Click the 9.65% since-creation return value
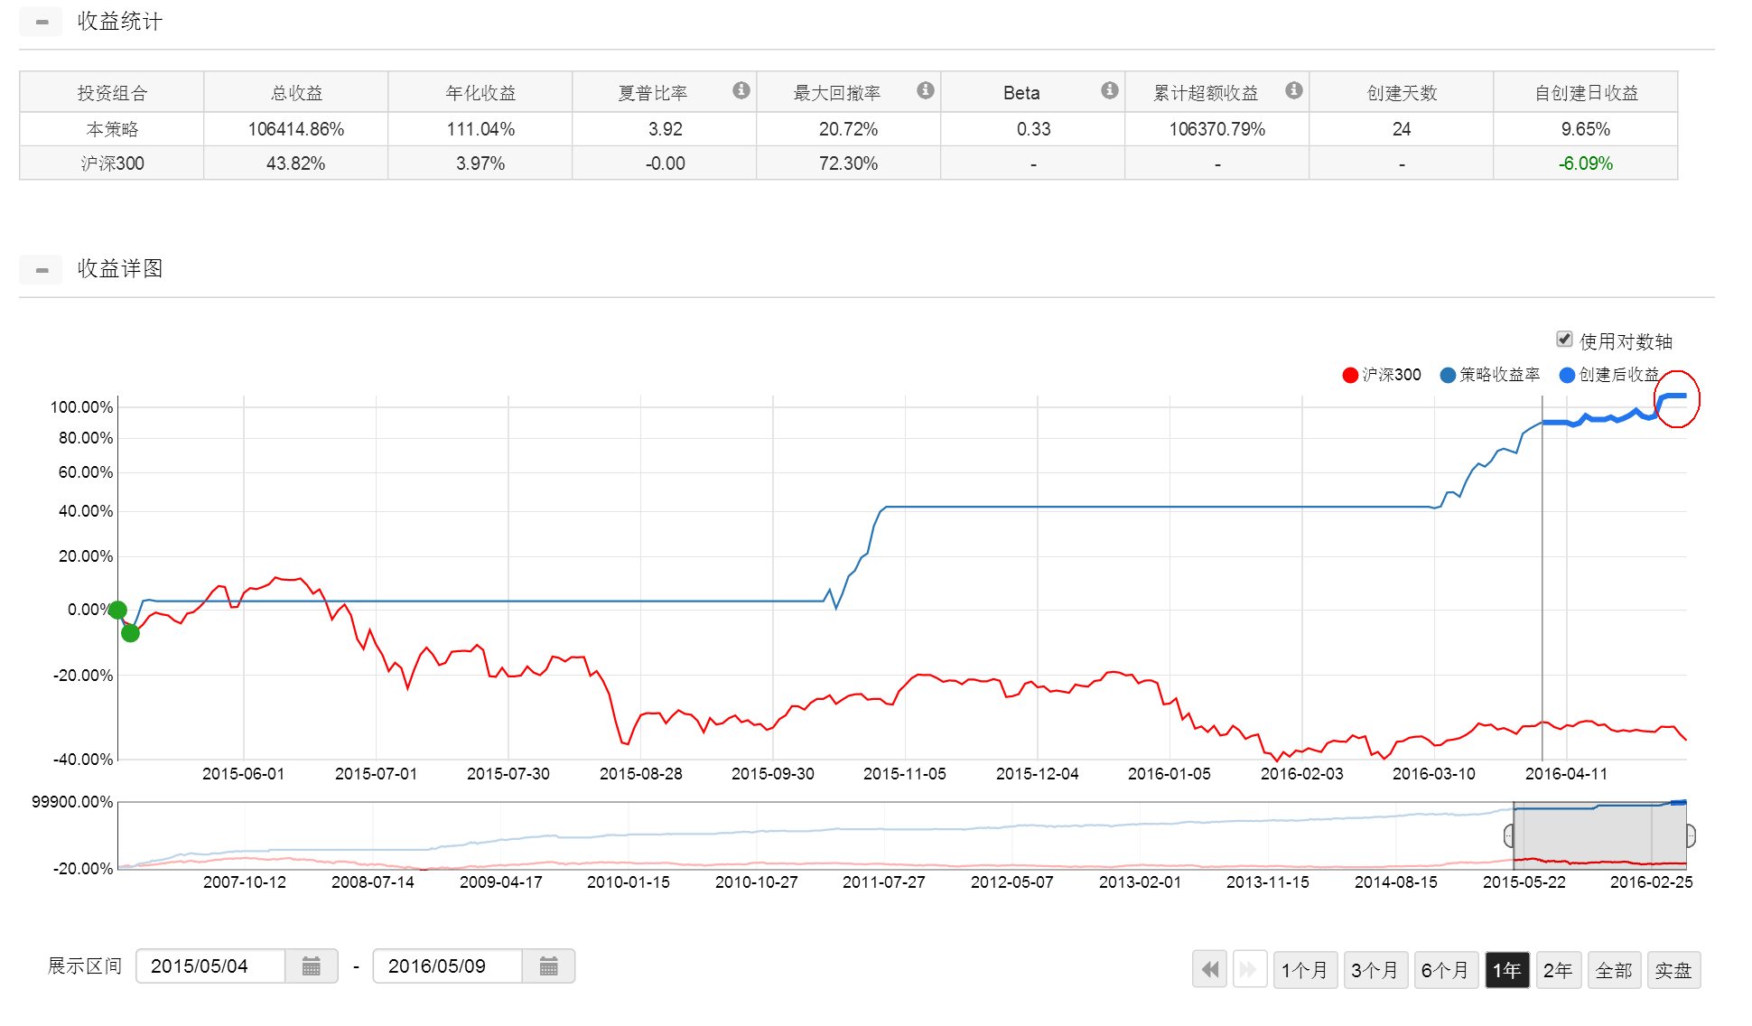 click(1586, 129)
